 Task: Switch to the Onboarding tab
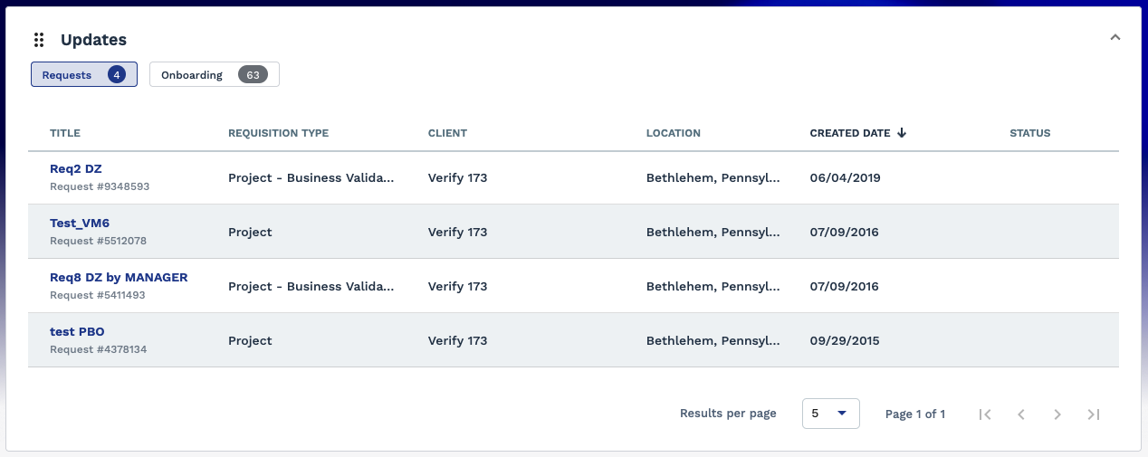click(192, 75)
